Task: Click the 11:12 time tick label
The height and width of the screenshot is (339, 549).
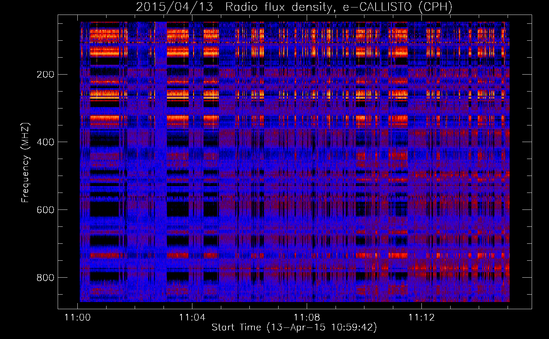Action: click(x=421, y=317)
